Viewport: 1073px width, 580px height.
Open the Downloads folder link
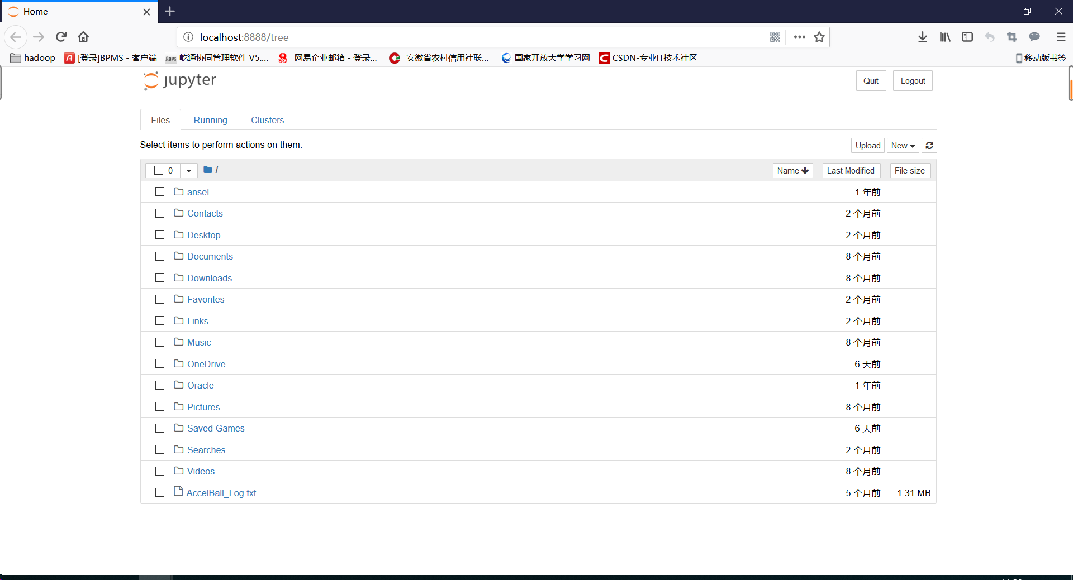pyautogui.click(x=210, y=277)
